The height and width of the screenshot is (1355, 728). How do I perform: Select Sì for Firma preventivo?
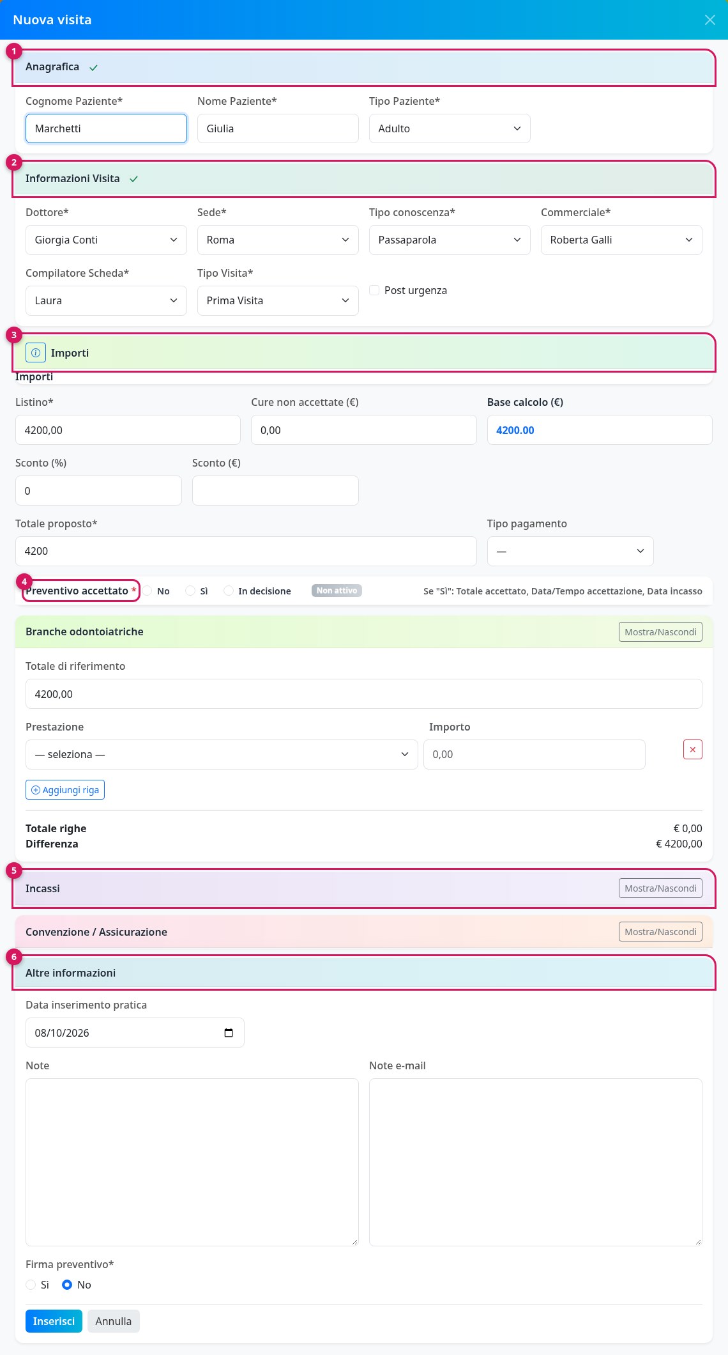tap(31, 1285)
